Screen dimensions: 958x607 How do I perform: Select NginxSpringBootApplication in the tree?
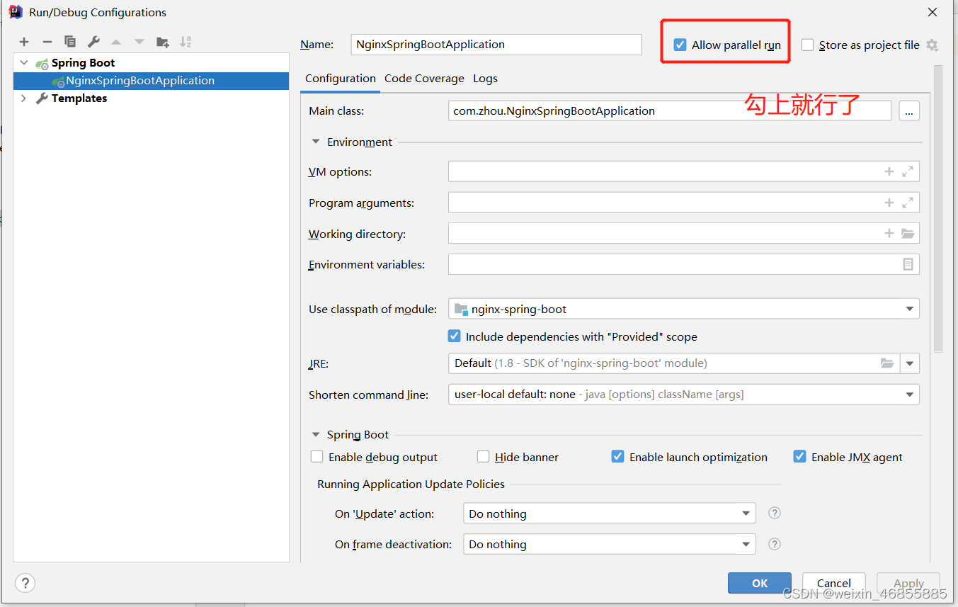(151, 81)
